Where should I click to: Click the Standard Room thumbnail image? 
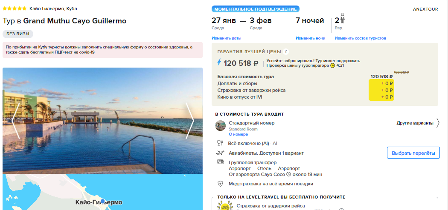220,125
